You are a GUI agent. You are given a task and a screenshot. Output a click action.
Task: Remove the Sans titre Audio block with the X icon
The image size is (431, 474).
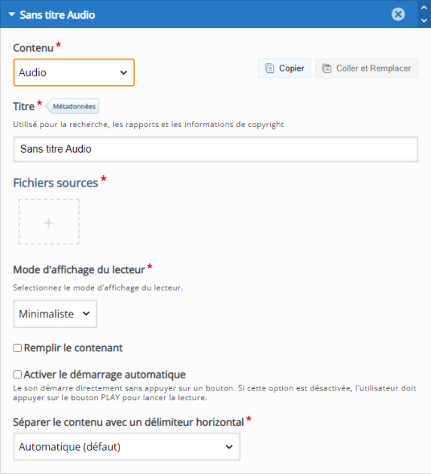pyautogui.click(x=398, y=14)
